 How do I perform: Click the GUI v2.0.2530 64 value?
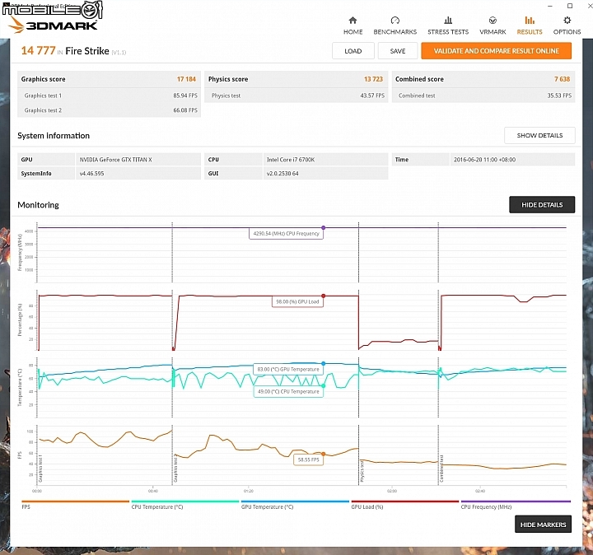pyautogui.click(x=325, y=174)
